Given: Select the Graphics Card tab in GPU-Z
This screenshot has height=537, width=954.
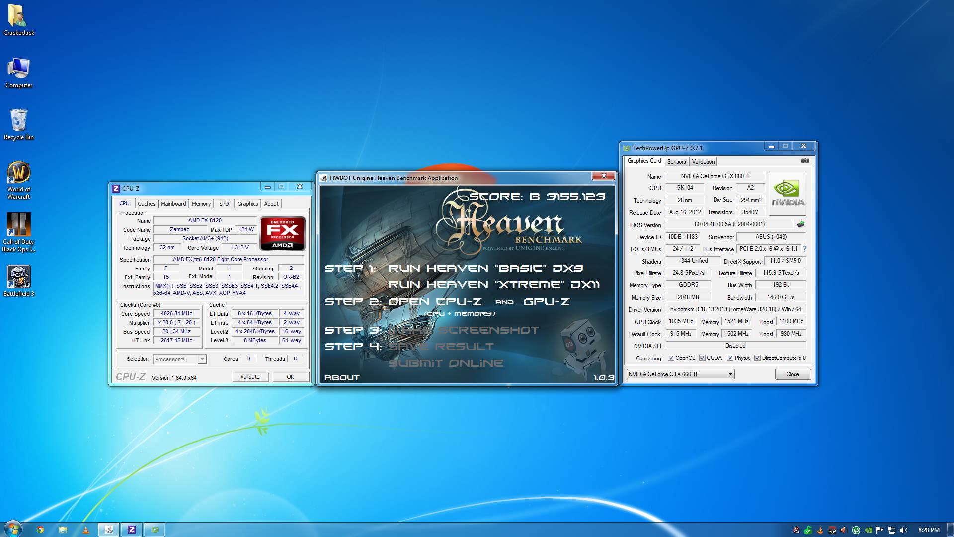Looking at the screenshot, I should coord(644,161).
